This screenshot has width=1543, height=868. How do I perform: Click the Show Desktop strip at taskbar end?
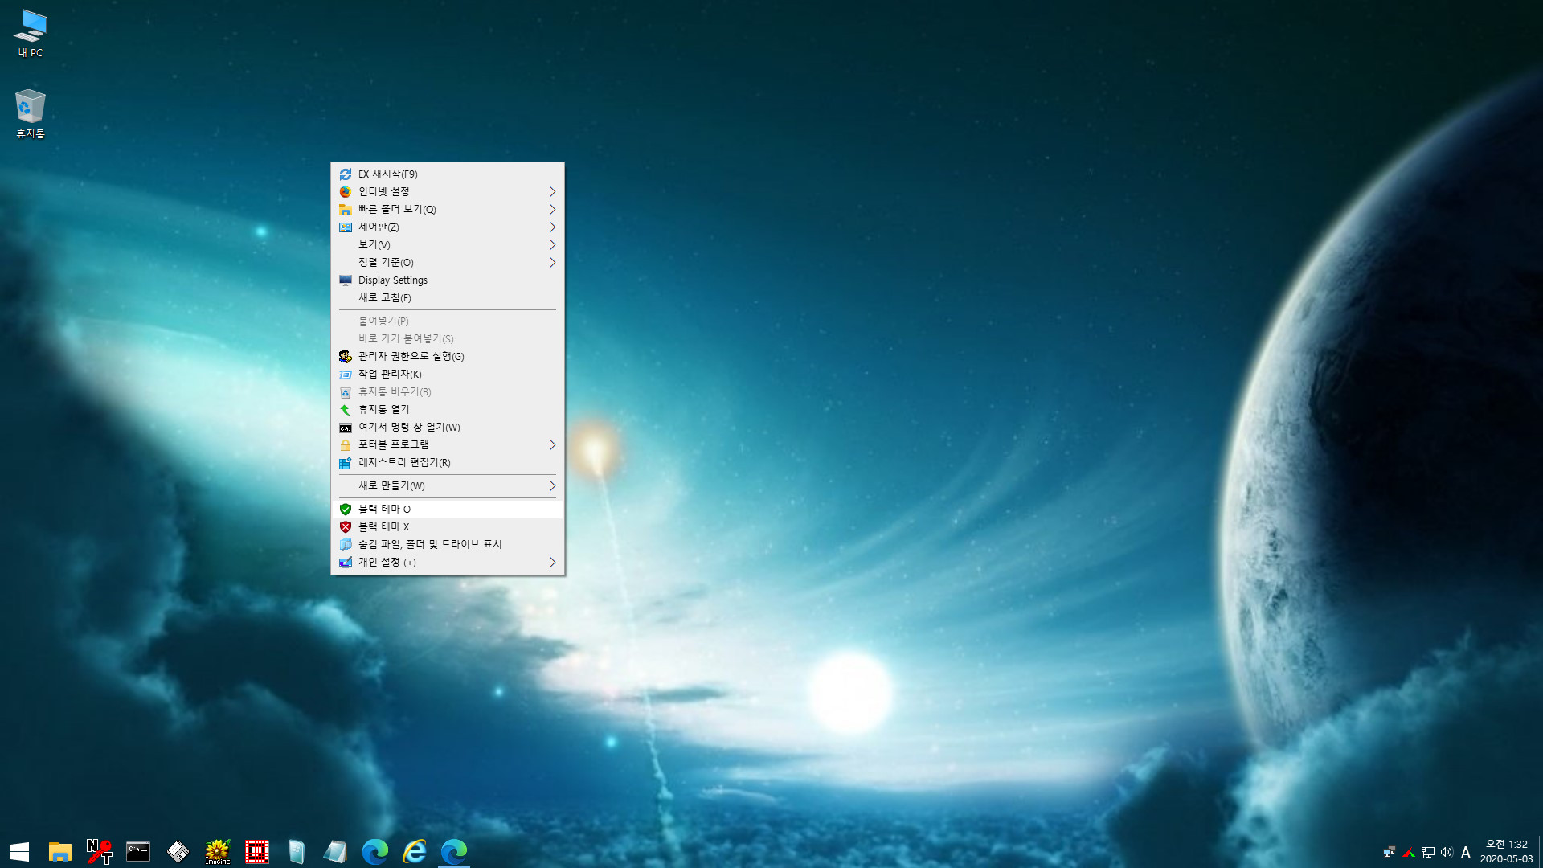coord(1541,851)
